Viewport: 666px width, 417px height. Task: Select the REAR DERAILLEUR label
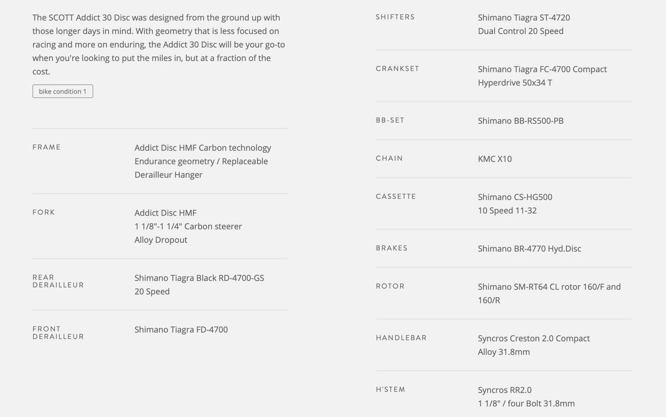[58, 281]
